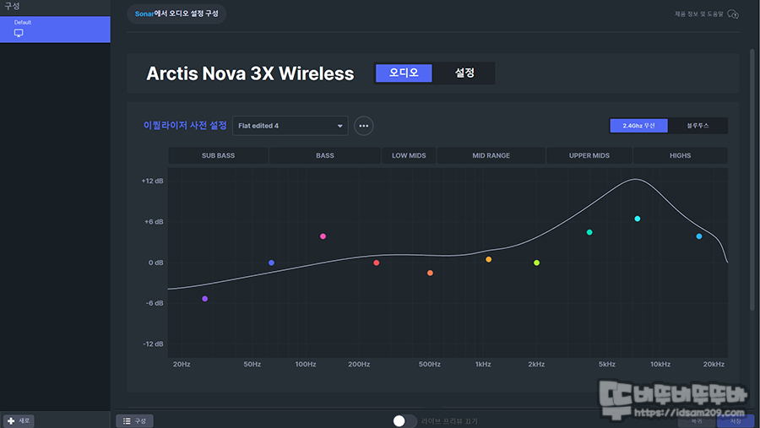Click the MID RANGE band header
Screen dimensions: 760x428
tap(491, 155)
